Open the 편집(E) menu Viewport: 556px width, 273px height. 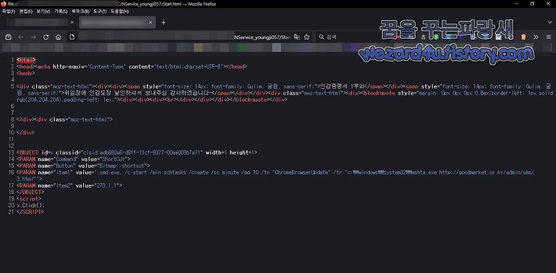point(26,11)
